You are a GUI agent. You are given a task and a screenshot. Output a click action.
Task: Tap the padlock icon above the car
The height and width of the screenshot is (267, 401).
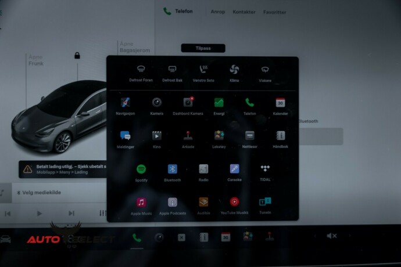(x=77, y=56)
